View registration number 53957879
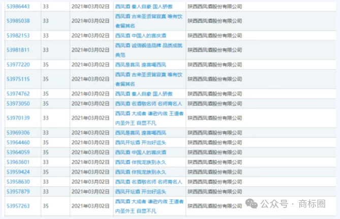The image size is (340, 219). [x=18, y=191]
